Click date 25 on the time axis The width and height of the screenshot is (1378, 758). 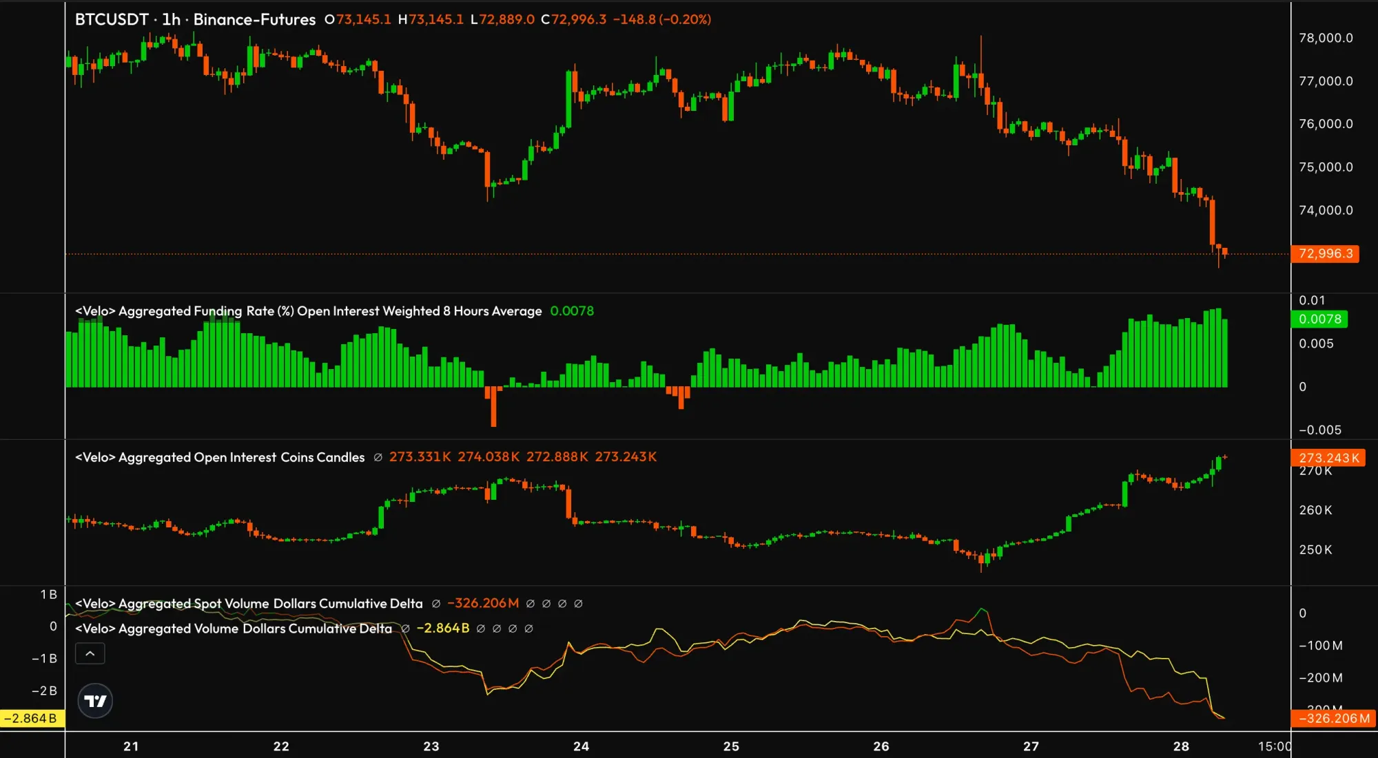tap(731, 746)
